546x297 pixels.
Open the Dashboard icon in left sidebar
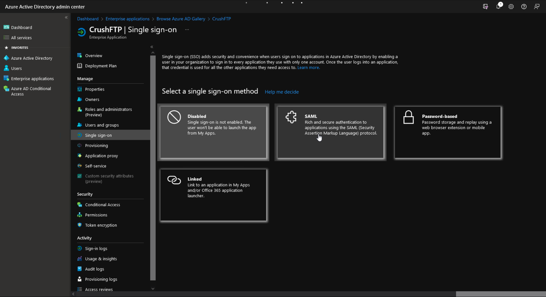[x=6, y=27]
